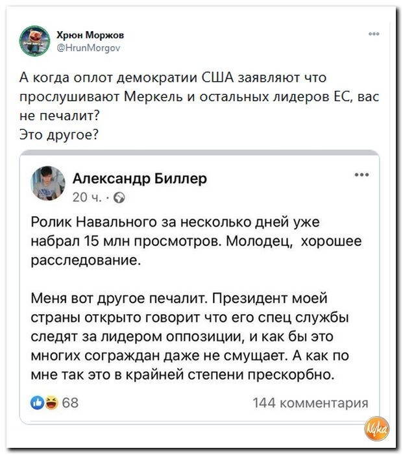This screenshot has width=403, height=455.
Task: View the 68 reactions count list
Action: coord(70,403)
